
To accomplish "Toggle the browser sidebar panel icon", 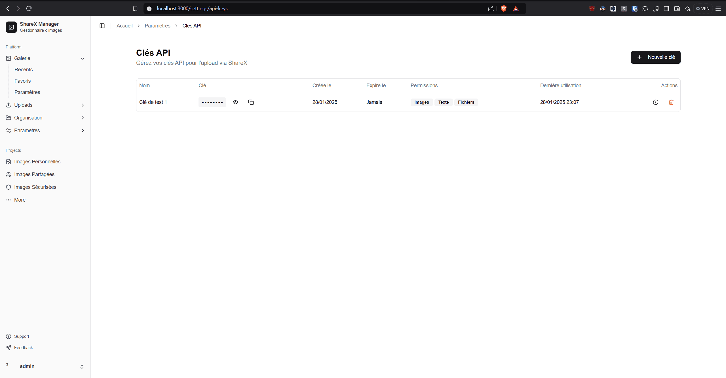I will point(666,8).
